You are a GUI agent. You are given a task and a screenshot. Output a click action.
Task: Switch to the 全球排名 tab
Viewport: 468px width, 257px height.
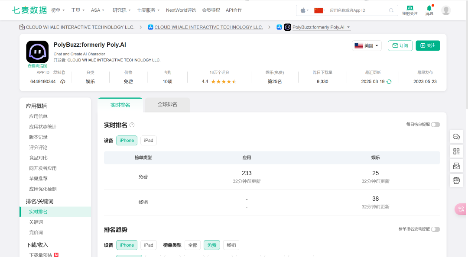pyautogui.click(x=167, y=105)
